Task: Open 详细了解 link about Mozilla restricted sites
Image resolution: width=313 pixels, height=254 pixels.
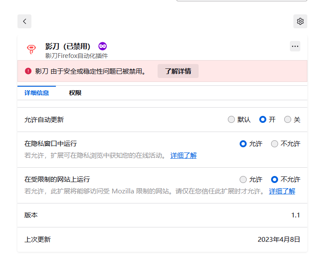Action: point(282,191)
